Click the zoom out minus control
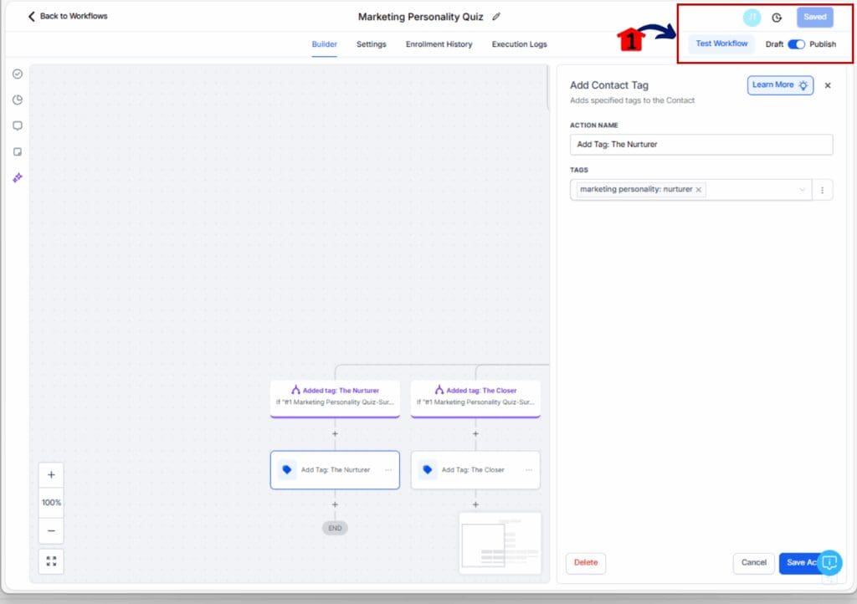This screenshot has width=857, height=604. [x=51, y=530]
